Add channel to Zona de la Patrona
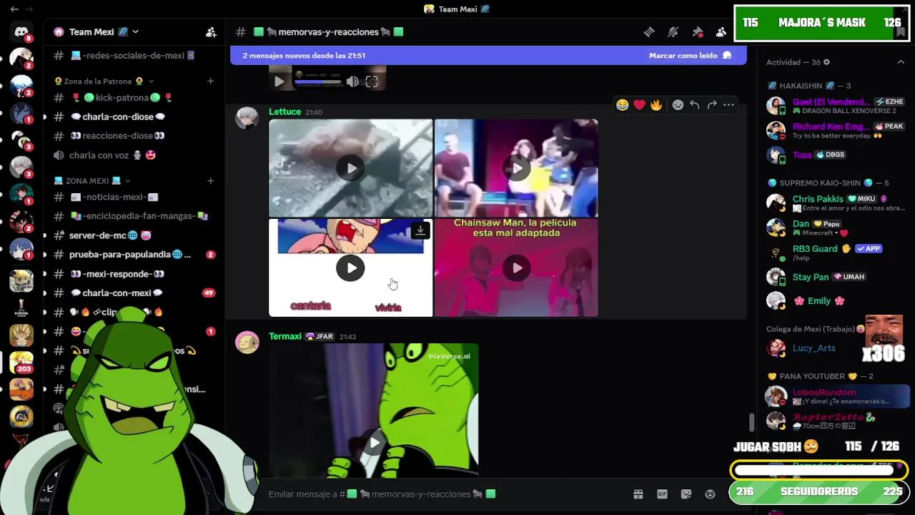 pos(210,82)
